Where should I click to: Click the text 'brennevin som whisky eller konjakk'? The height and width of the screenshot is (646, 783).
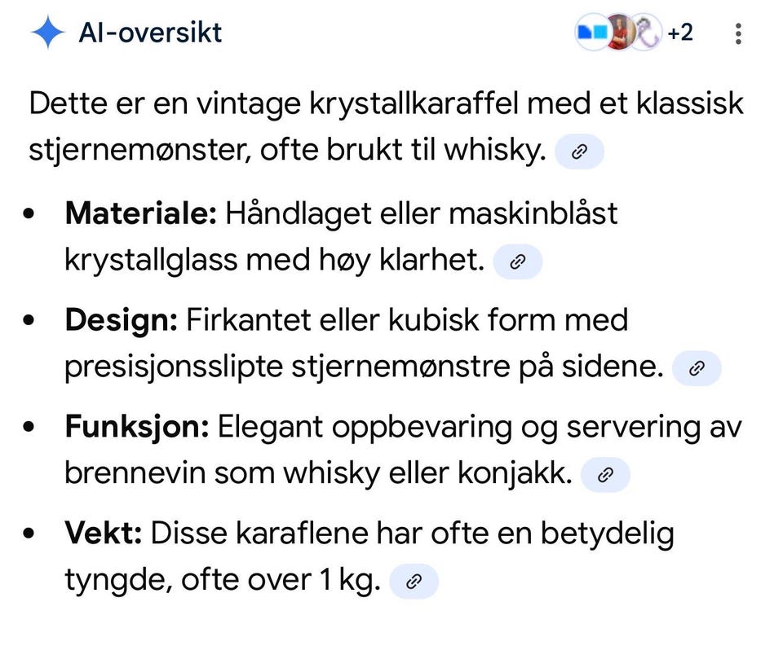coord(319,473)
